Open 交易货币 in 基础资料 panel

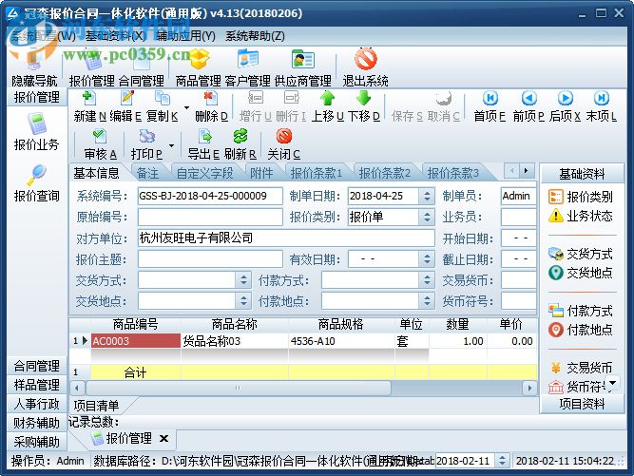(581, 368)
